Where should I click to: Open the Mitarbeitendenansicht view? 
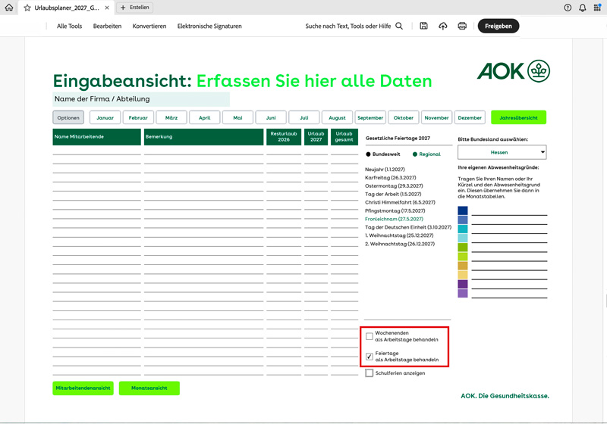click(x=83, y=388)
